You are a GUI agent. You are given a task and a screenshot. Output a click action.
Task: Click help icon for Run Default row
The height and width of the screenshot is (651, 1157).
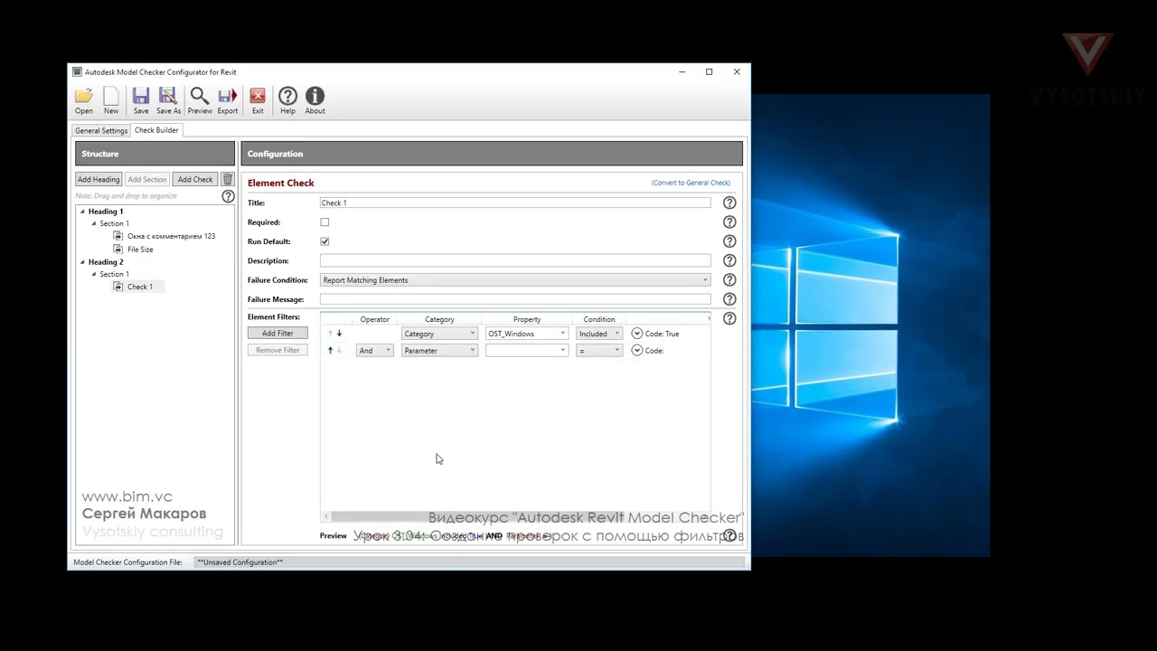click(x=729, y=241)
